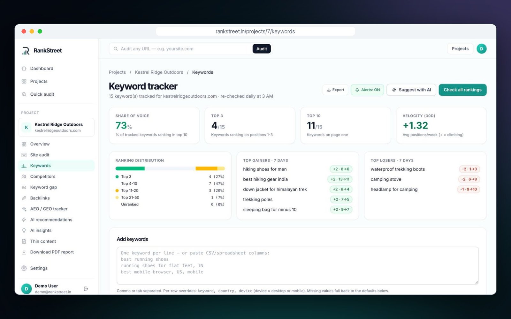
Task: Click Check all rankings button
Action: (x=462, y=90)
